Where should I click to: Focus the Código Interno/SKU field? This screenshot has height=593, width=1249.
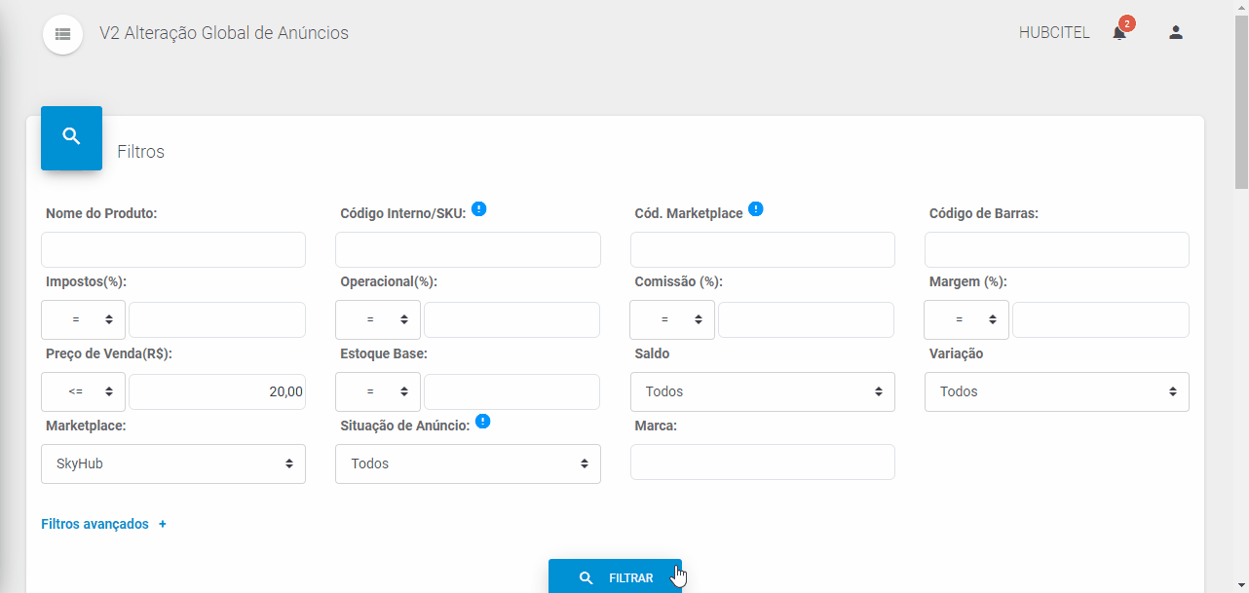(468, 249)
